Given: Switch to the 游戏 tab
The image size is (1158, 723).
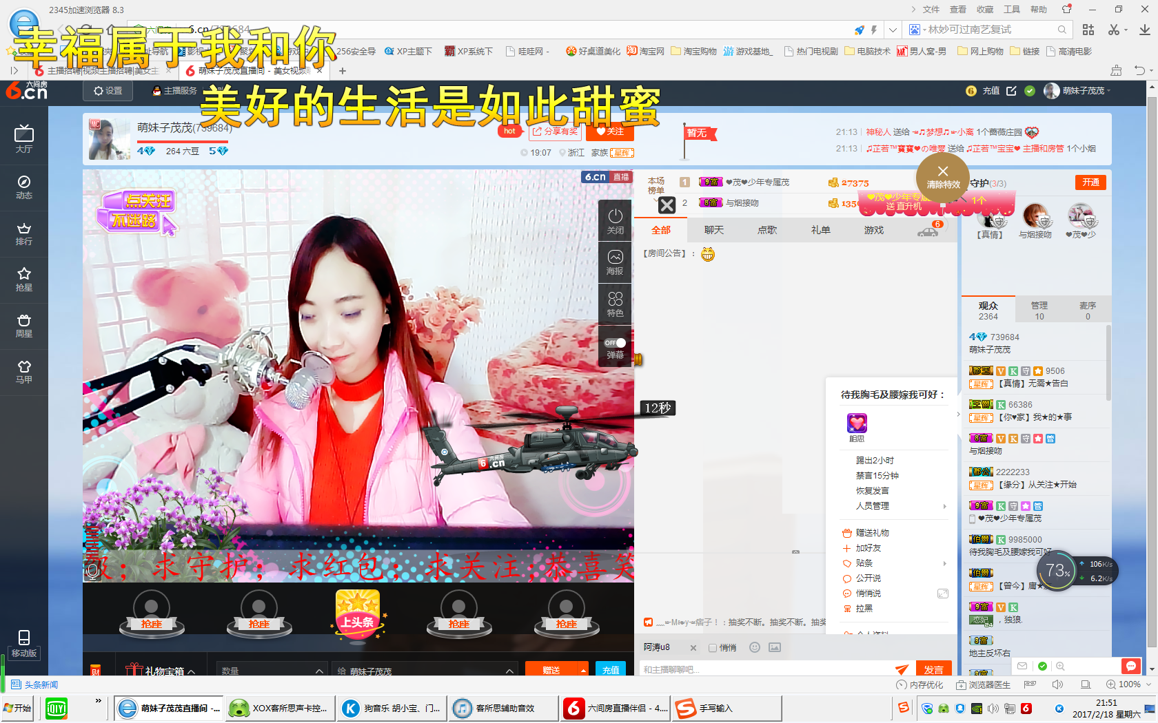Looking at the screenshot, I should tap(873, 230).
